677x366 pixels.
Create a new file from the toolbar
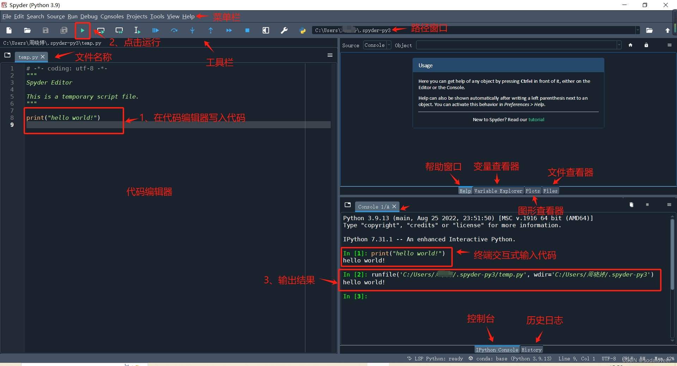click(x=9, y=30)
